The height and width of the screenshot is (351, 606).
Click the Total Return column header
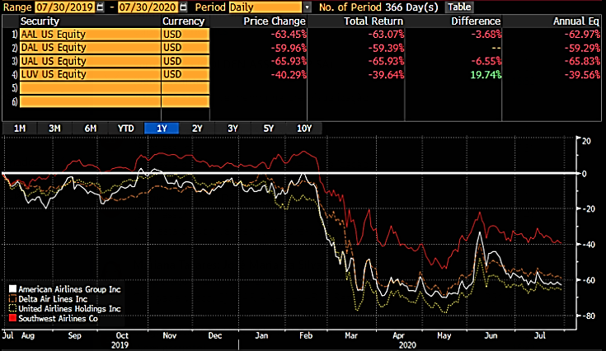pyautogui.click(x=373, y=21)
